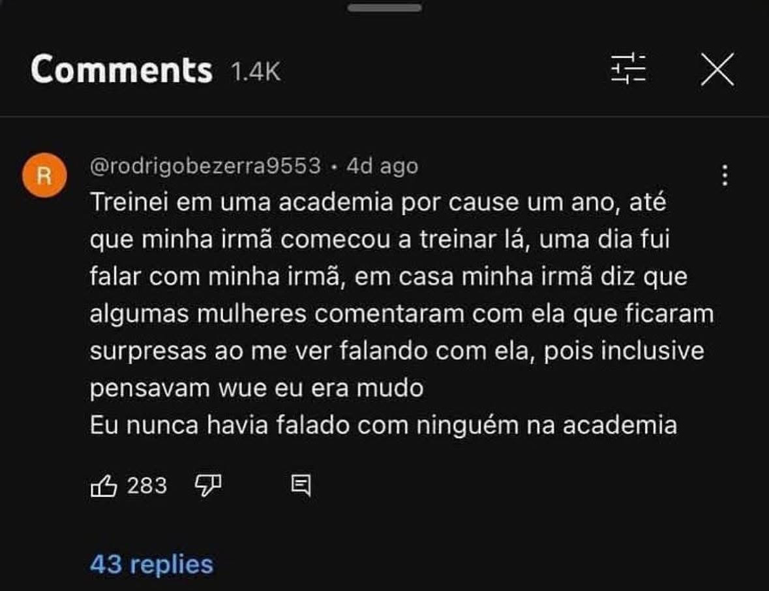The height and width of the screenshot is (591, 769).
Task: Select the Comments header tab
Action: pyautogui.click(x=122, y=69)
